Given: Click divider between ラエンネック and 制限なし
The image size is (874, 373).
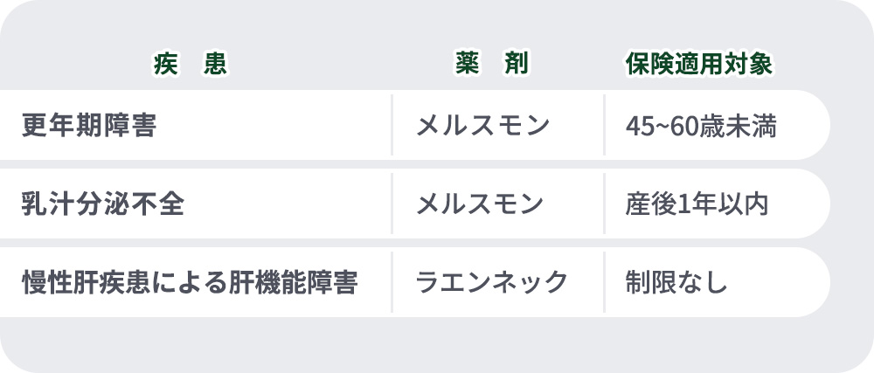Looking at the screenshot, I should pos(604,283).
